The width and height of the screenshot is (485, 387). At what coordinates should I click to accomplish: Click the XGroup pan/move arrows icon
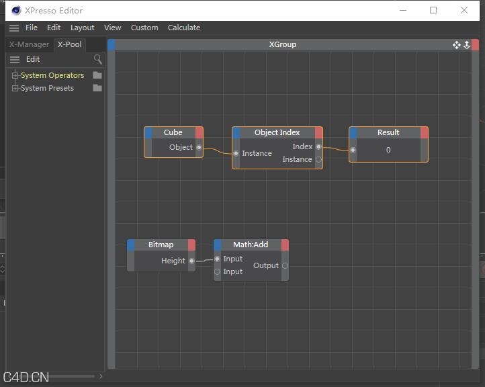(457, 45)
